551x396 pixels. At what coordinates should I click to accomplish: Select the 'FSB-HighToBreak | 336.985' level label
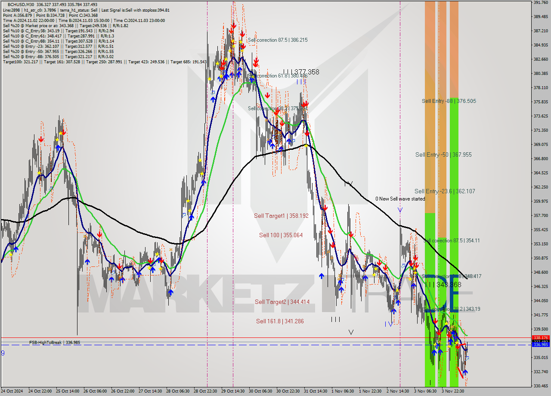55,343
